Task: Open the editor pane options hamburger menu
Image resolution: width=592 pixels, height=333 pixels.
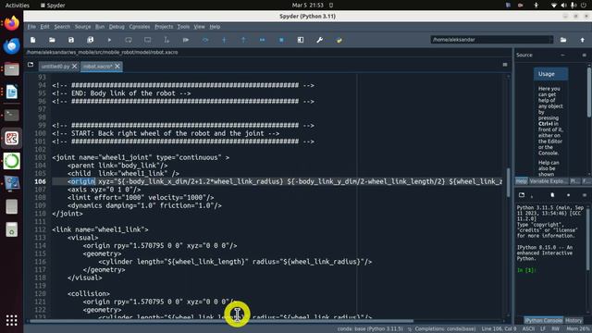Action: pos(505,65)
